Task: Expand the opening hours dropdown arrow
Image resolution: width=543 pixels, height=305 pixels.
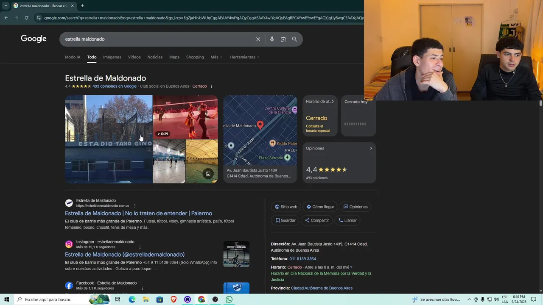Action: (351, 267)
